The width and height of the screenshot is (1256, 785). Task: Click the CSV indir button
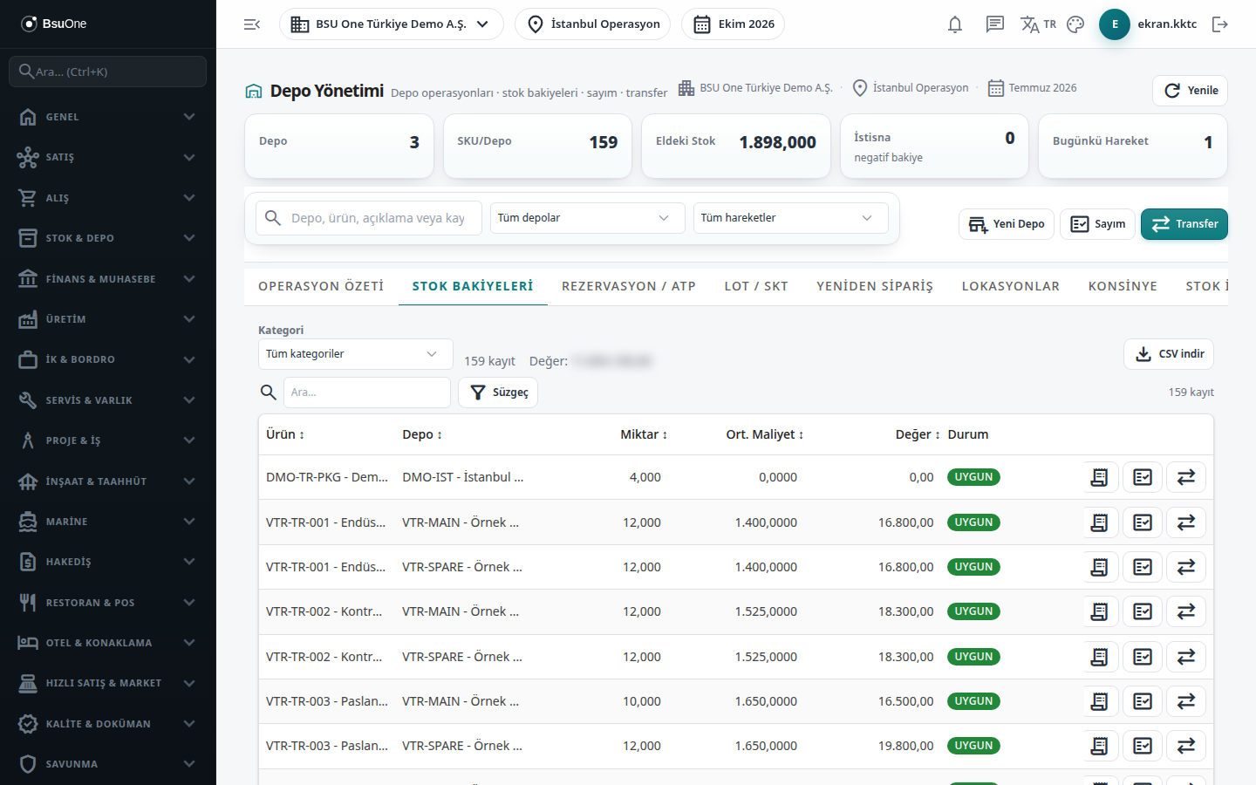click(1169, 354)
